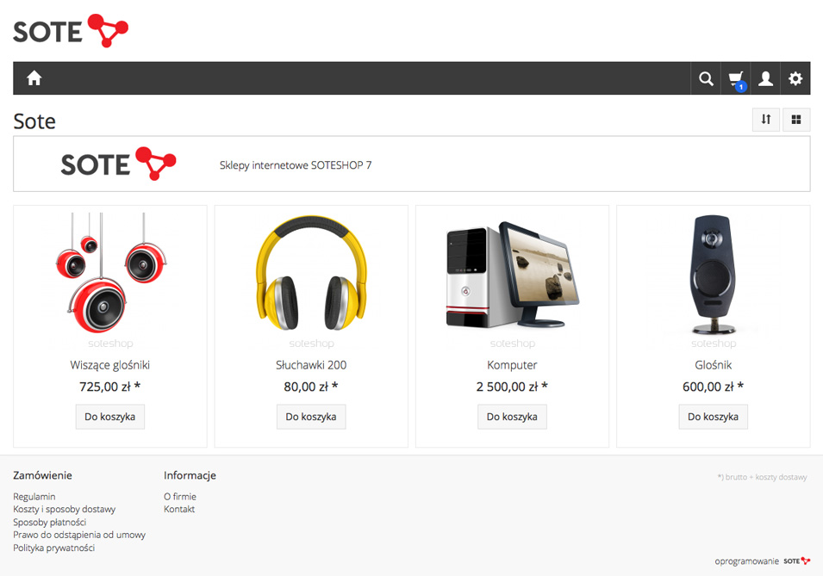Open Sposoby płatności link

pos(49,522)
